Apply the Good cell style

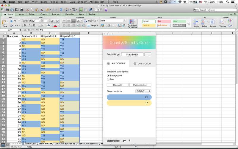pyautogui.click(x=179, y=21)
